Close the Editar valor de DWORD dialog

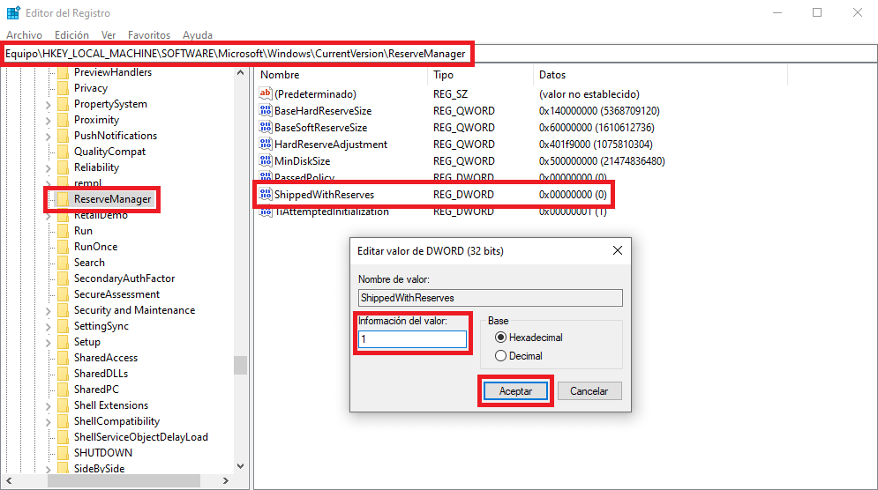pyautogui.click(x=617, y=250)
